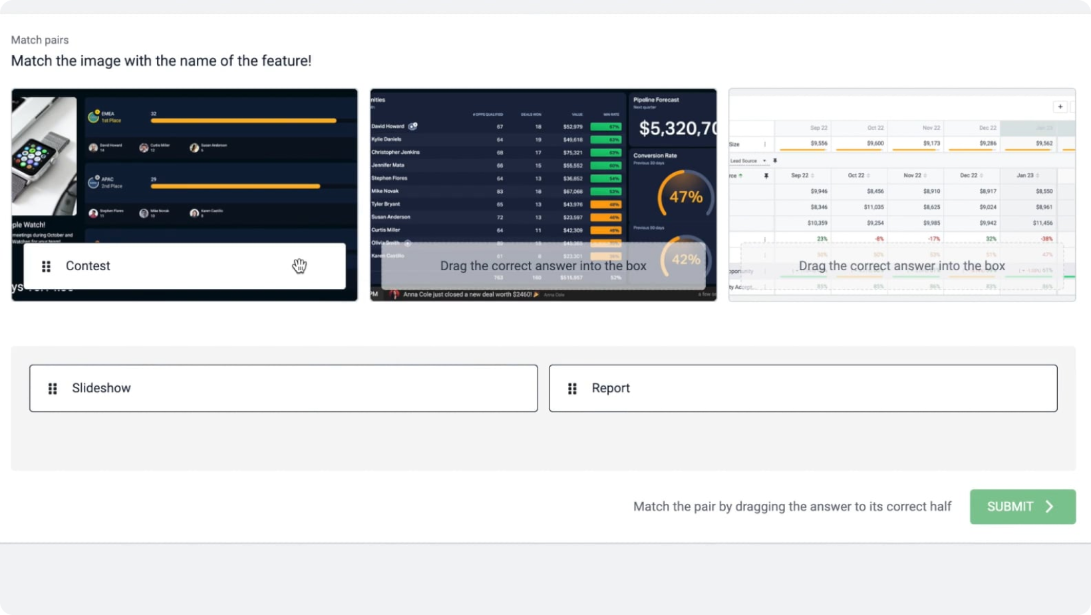
Task: Open the Lead Source dropdown
Action: [764, 161]
